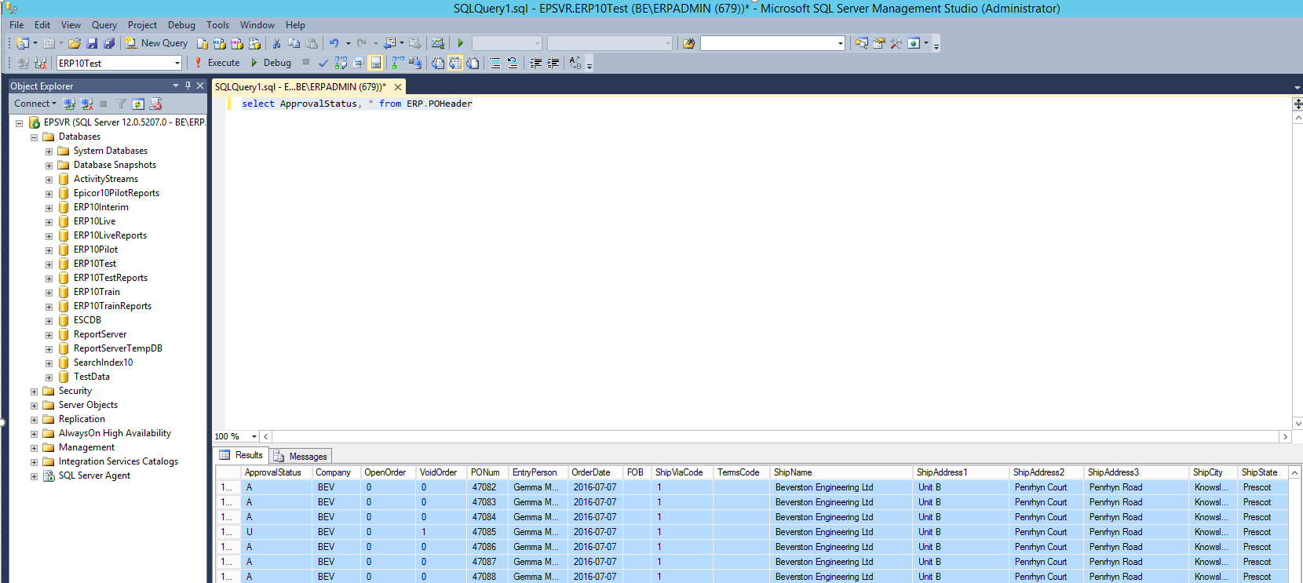Pin the Object Explorer panel

pos(188,86)
